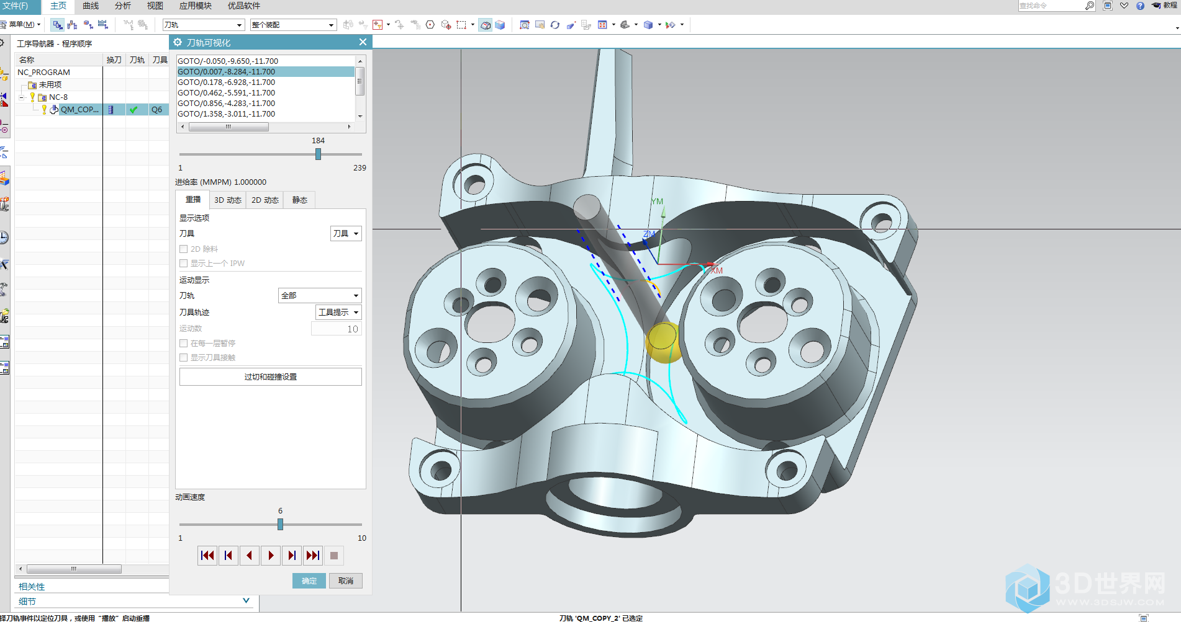Click the hexagon snap point icon
1181x622 pixels.
point(430,25)
